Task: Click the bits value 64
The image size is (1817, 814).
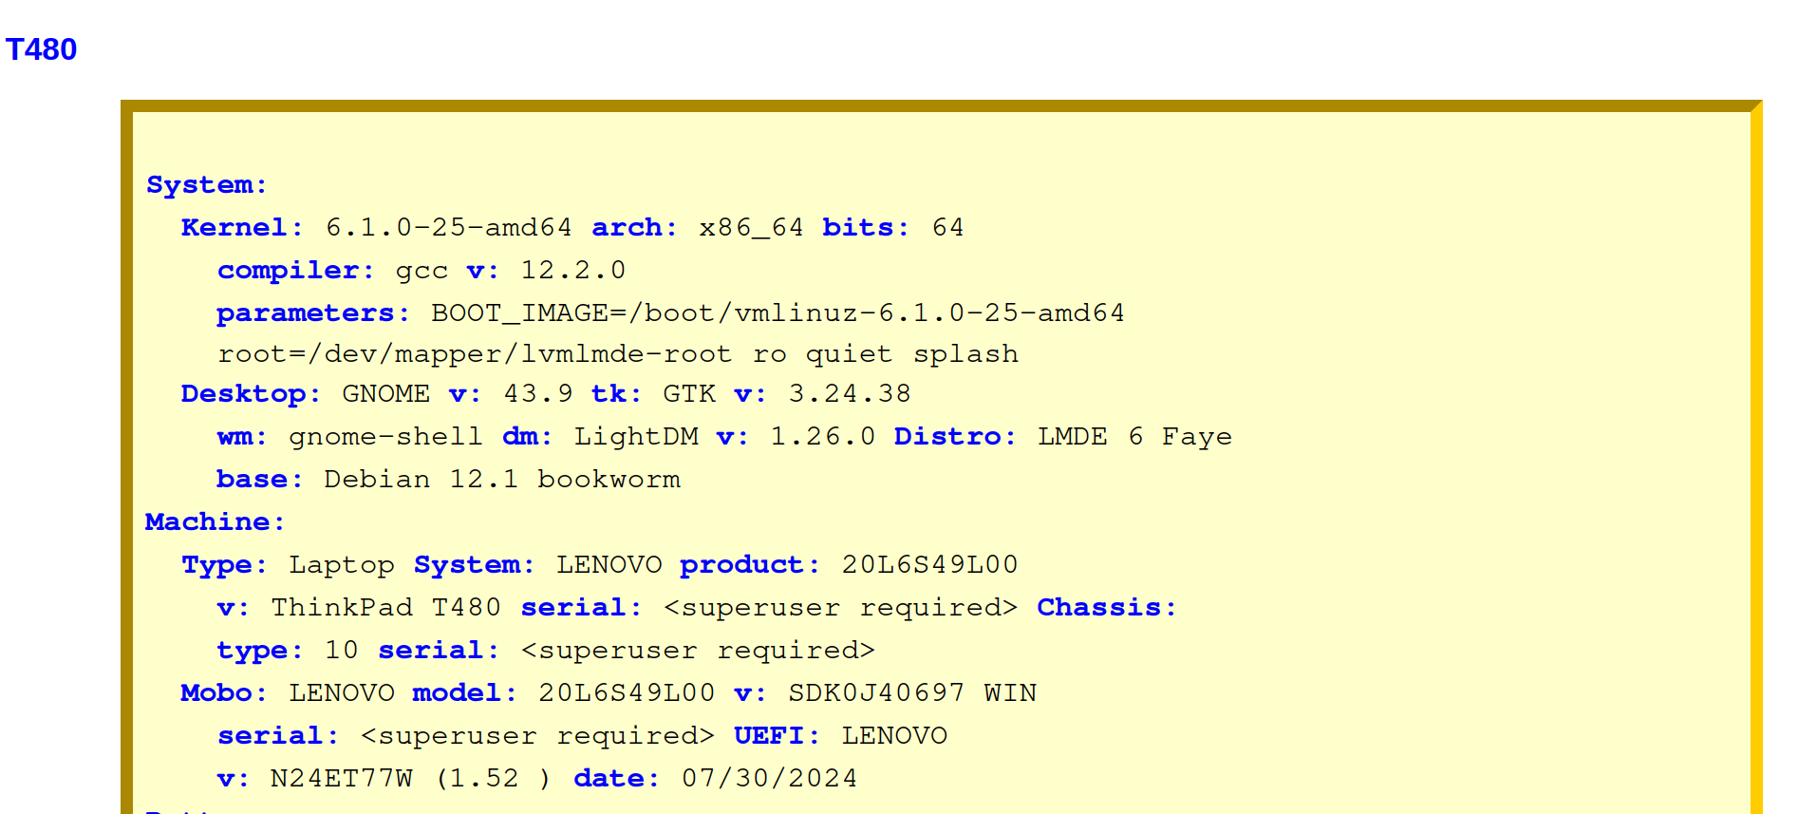Action: (947, 227)
